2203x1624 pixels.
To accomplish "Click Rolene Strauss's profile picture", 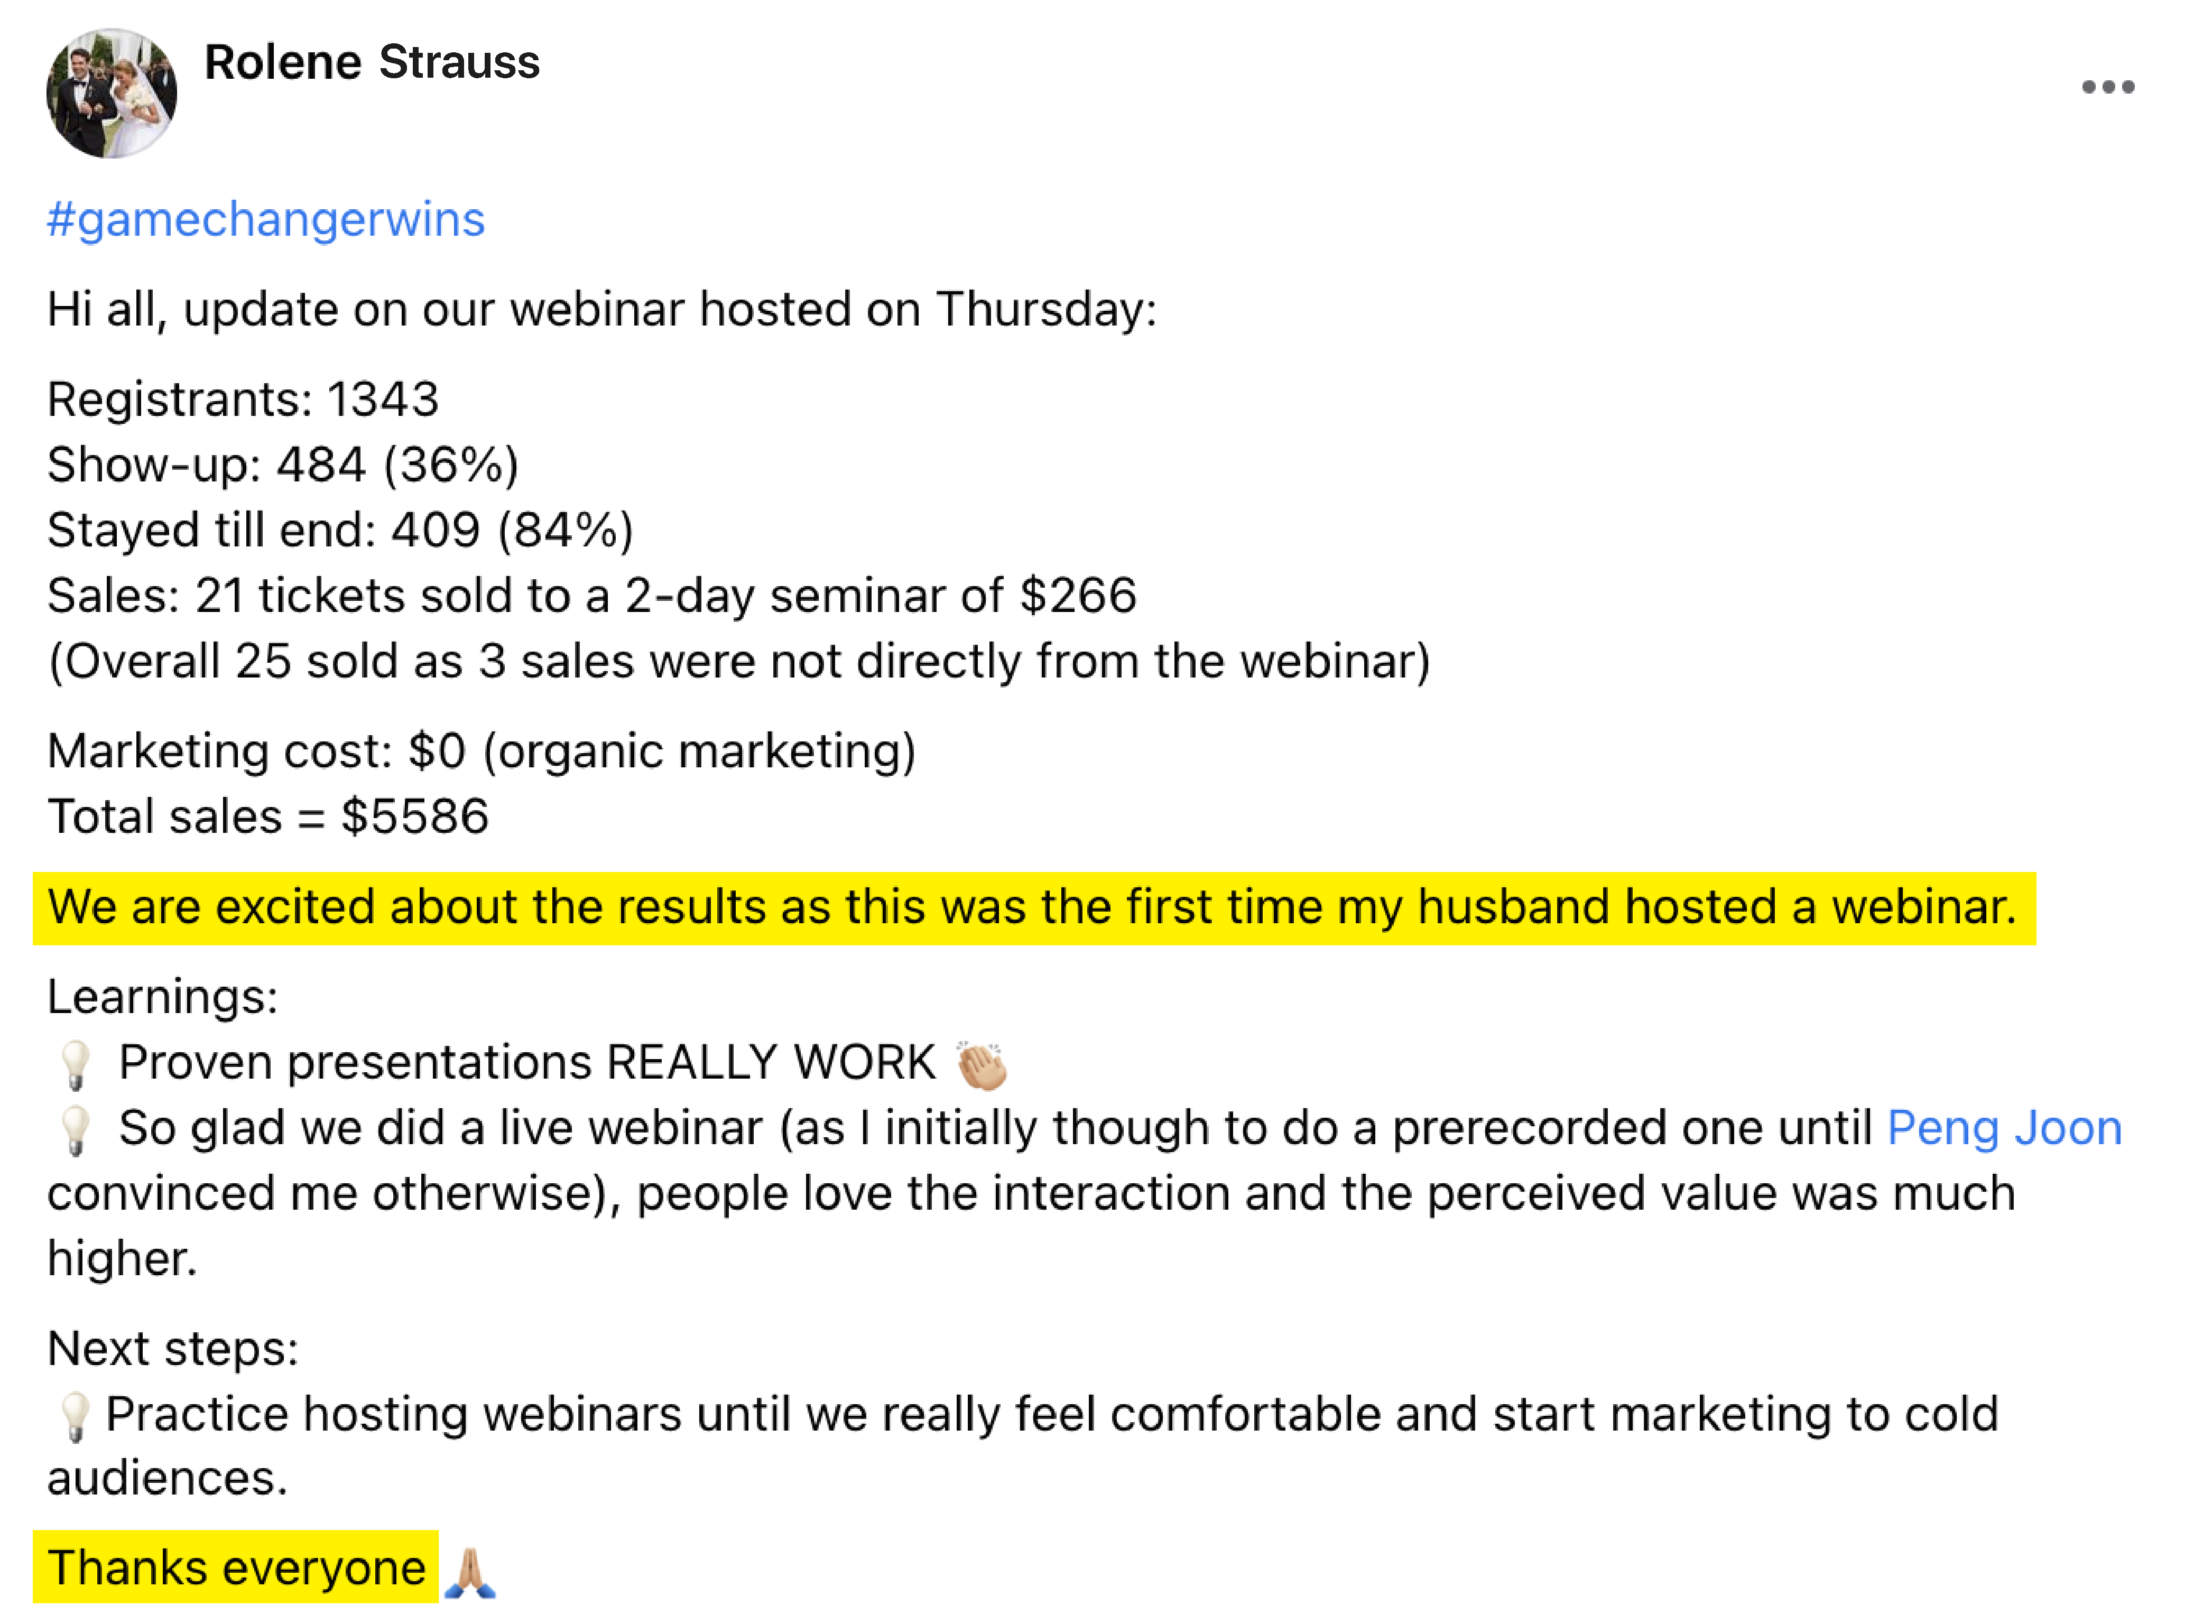I will click(111, 94).
